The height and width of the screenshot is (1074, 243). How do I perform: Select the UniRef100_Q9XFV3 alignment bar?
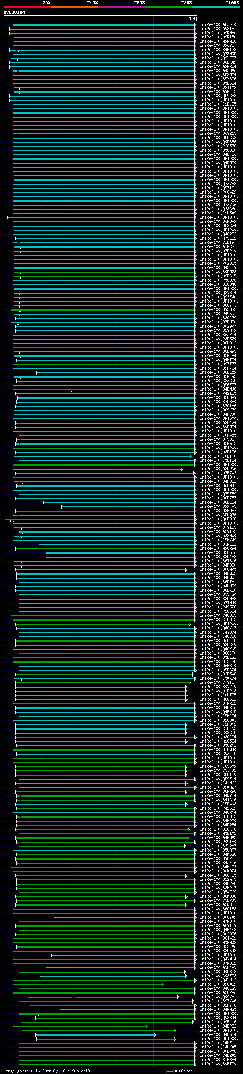[129, 507]
